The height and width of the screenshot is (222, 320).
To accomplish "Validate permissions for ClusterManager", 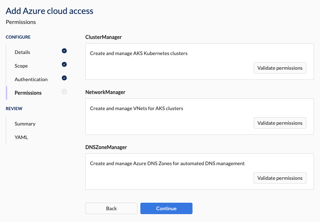I will click(280, 68).
